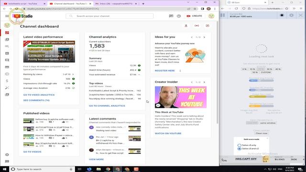Select the 'Solve v3 and v2' radio button
The height and width of the screenshot is (172, 306).
[x=239, y=149]
